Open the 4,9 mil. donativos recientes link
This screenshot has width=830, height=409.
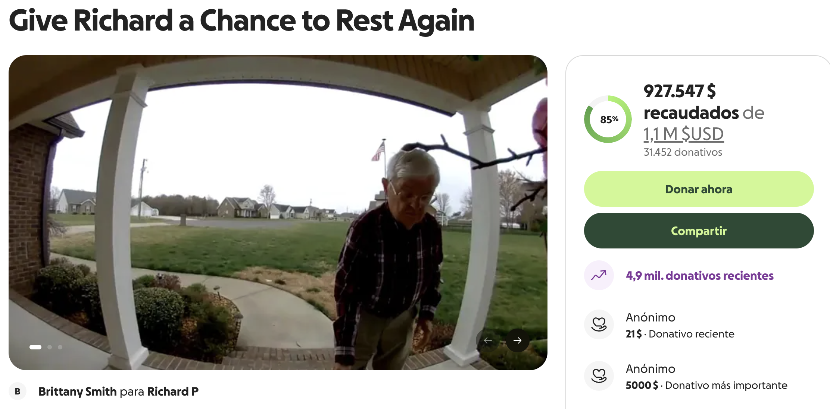(x=699, y=276)
